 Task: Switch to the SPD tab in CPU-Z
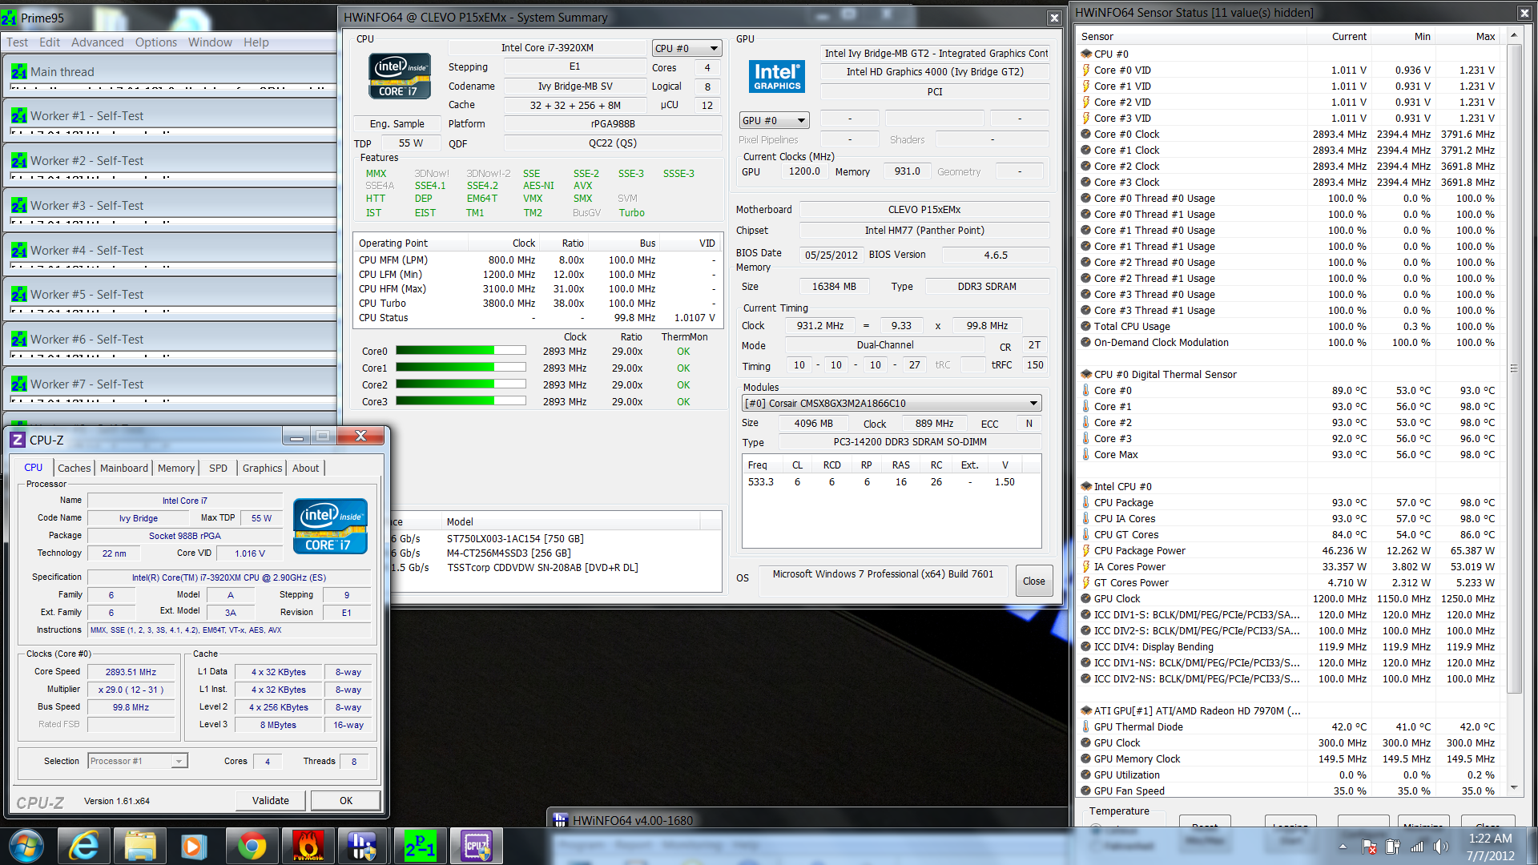coord(219,469)
